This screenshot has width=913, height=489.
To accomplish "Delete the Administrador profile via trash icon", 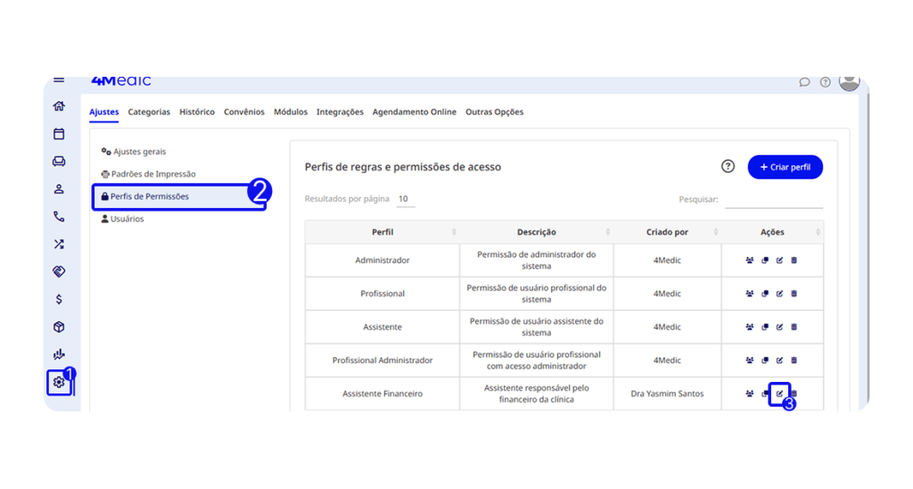I will coord(794,261).
